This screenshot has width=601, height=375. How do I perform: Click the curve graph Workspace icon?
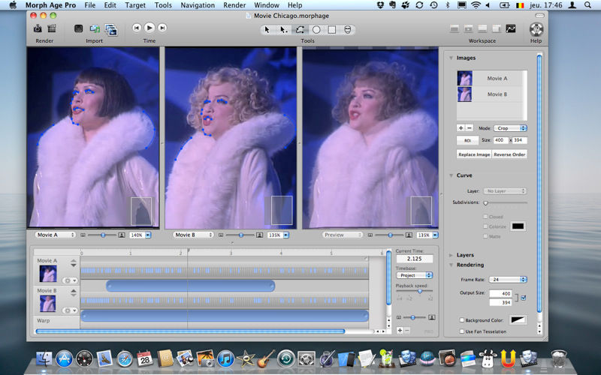click(511, 28)
